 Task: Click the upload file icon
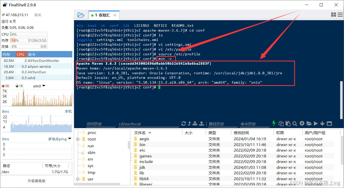(201, 124)
